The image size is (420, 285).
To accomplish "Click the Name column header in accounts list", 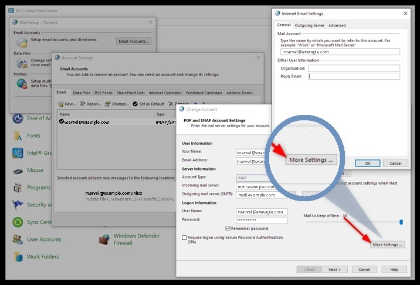I will (106, 114).
